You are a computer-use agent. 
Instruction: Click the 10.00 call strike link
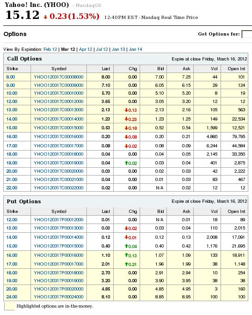click(12, 93)
